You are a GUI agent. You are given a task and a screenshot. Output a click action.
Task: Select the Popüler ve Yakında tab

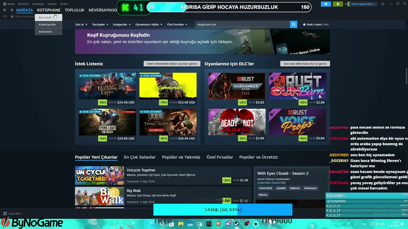pyautogui.click(x=181, y=157)
